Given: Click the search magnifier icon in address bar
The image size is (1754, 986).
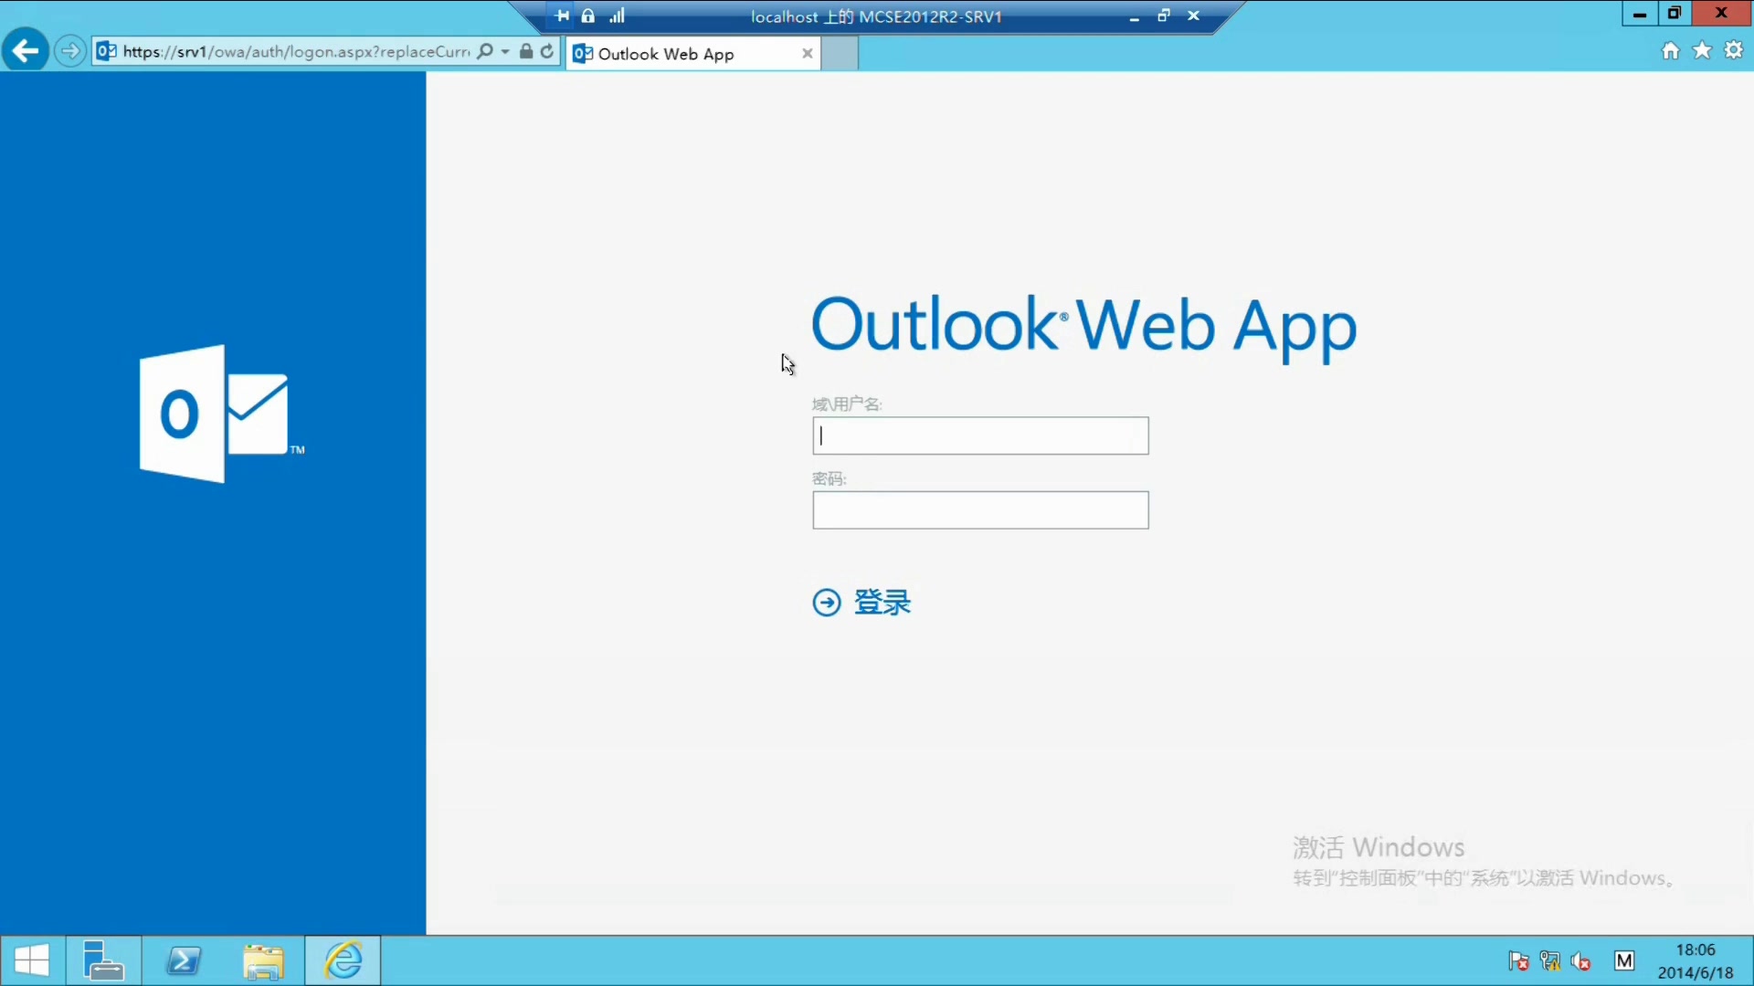Looking at the screenshot, I should [485, 51].
